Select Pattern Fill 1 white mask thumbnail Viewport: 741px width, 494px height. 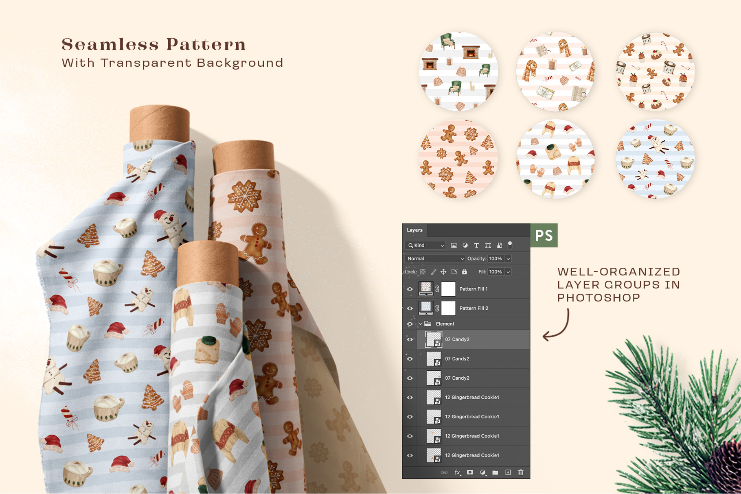click(448, 289)
